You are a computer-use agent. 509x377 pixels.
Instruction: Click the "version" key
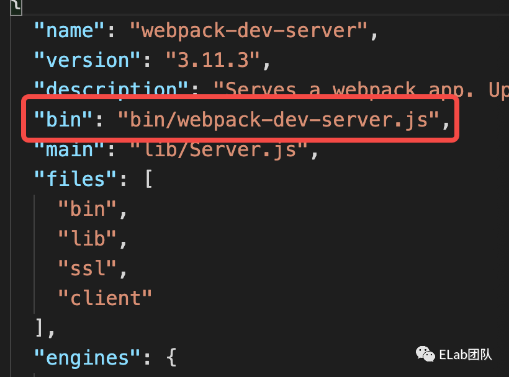pyautogui.click(x=87, y=60)
